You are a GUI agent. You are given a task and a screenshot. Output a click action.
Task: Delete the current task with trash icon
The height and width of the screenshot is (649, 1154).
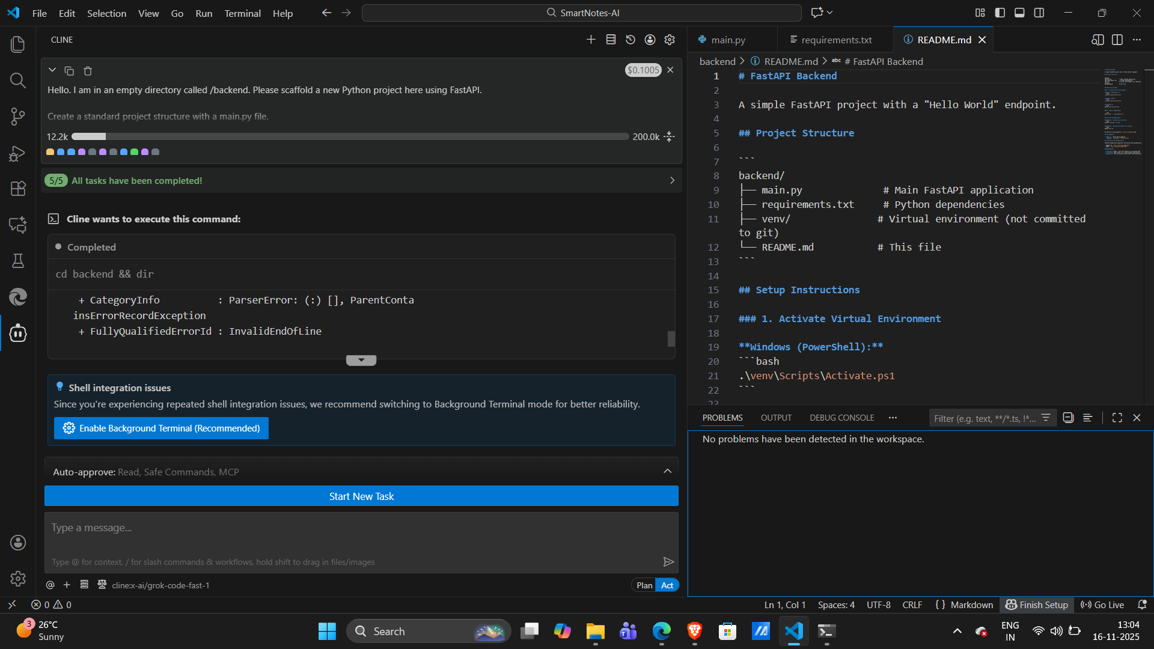88,71
